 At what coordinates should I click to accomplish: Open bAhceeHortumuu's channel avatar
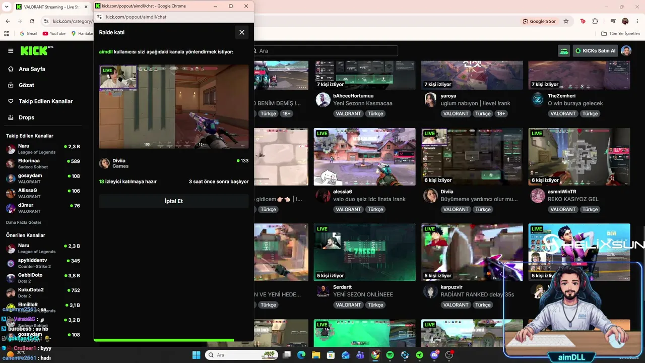323,100
